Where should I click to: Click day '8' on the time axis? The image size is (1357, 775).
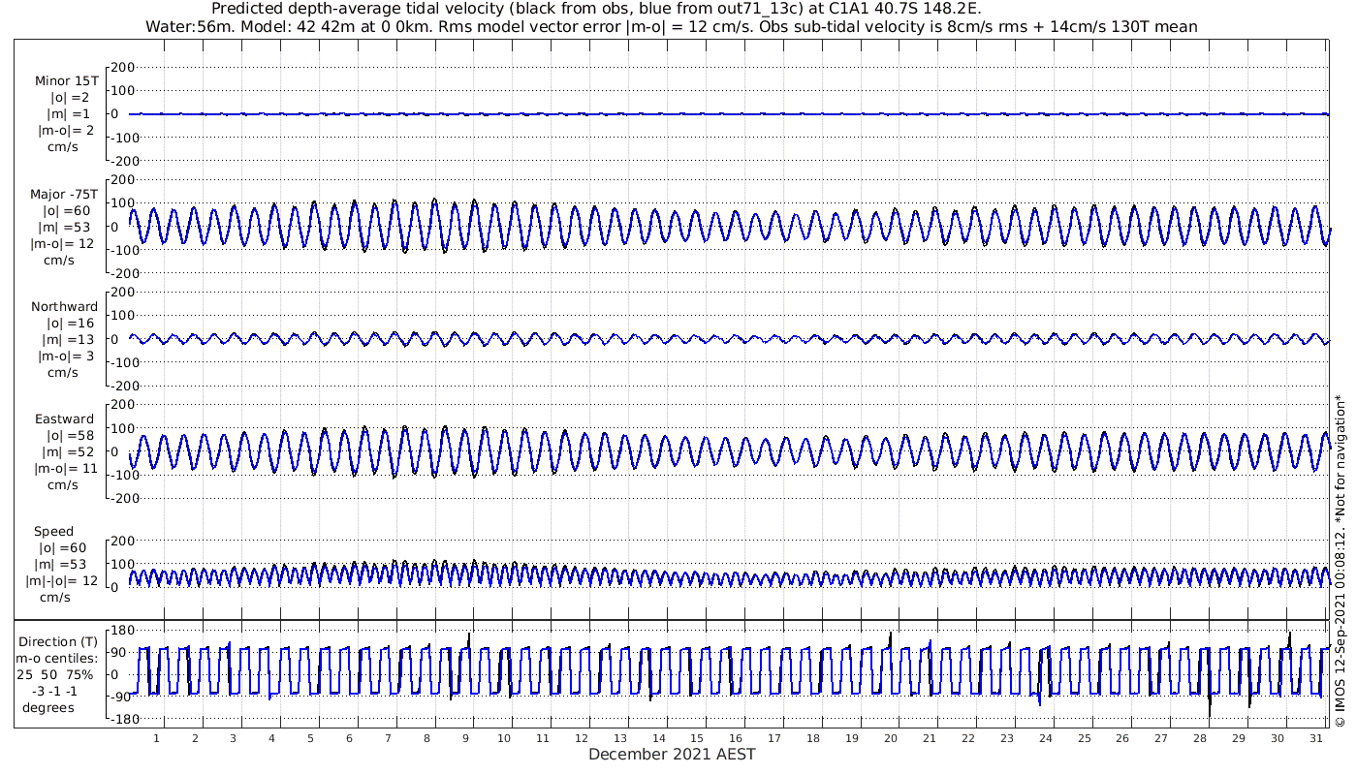426,738
